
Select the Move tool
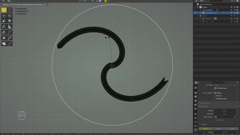click(x=4, y=16)
